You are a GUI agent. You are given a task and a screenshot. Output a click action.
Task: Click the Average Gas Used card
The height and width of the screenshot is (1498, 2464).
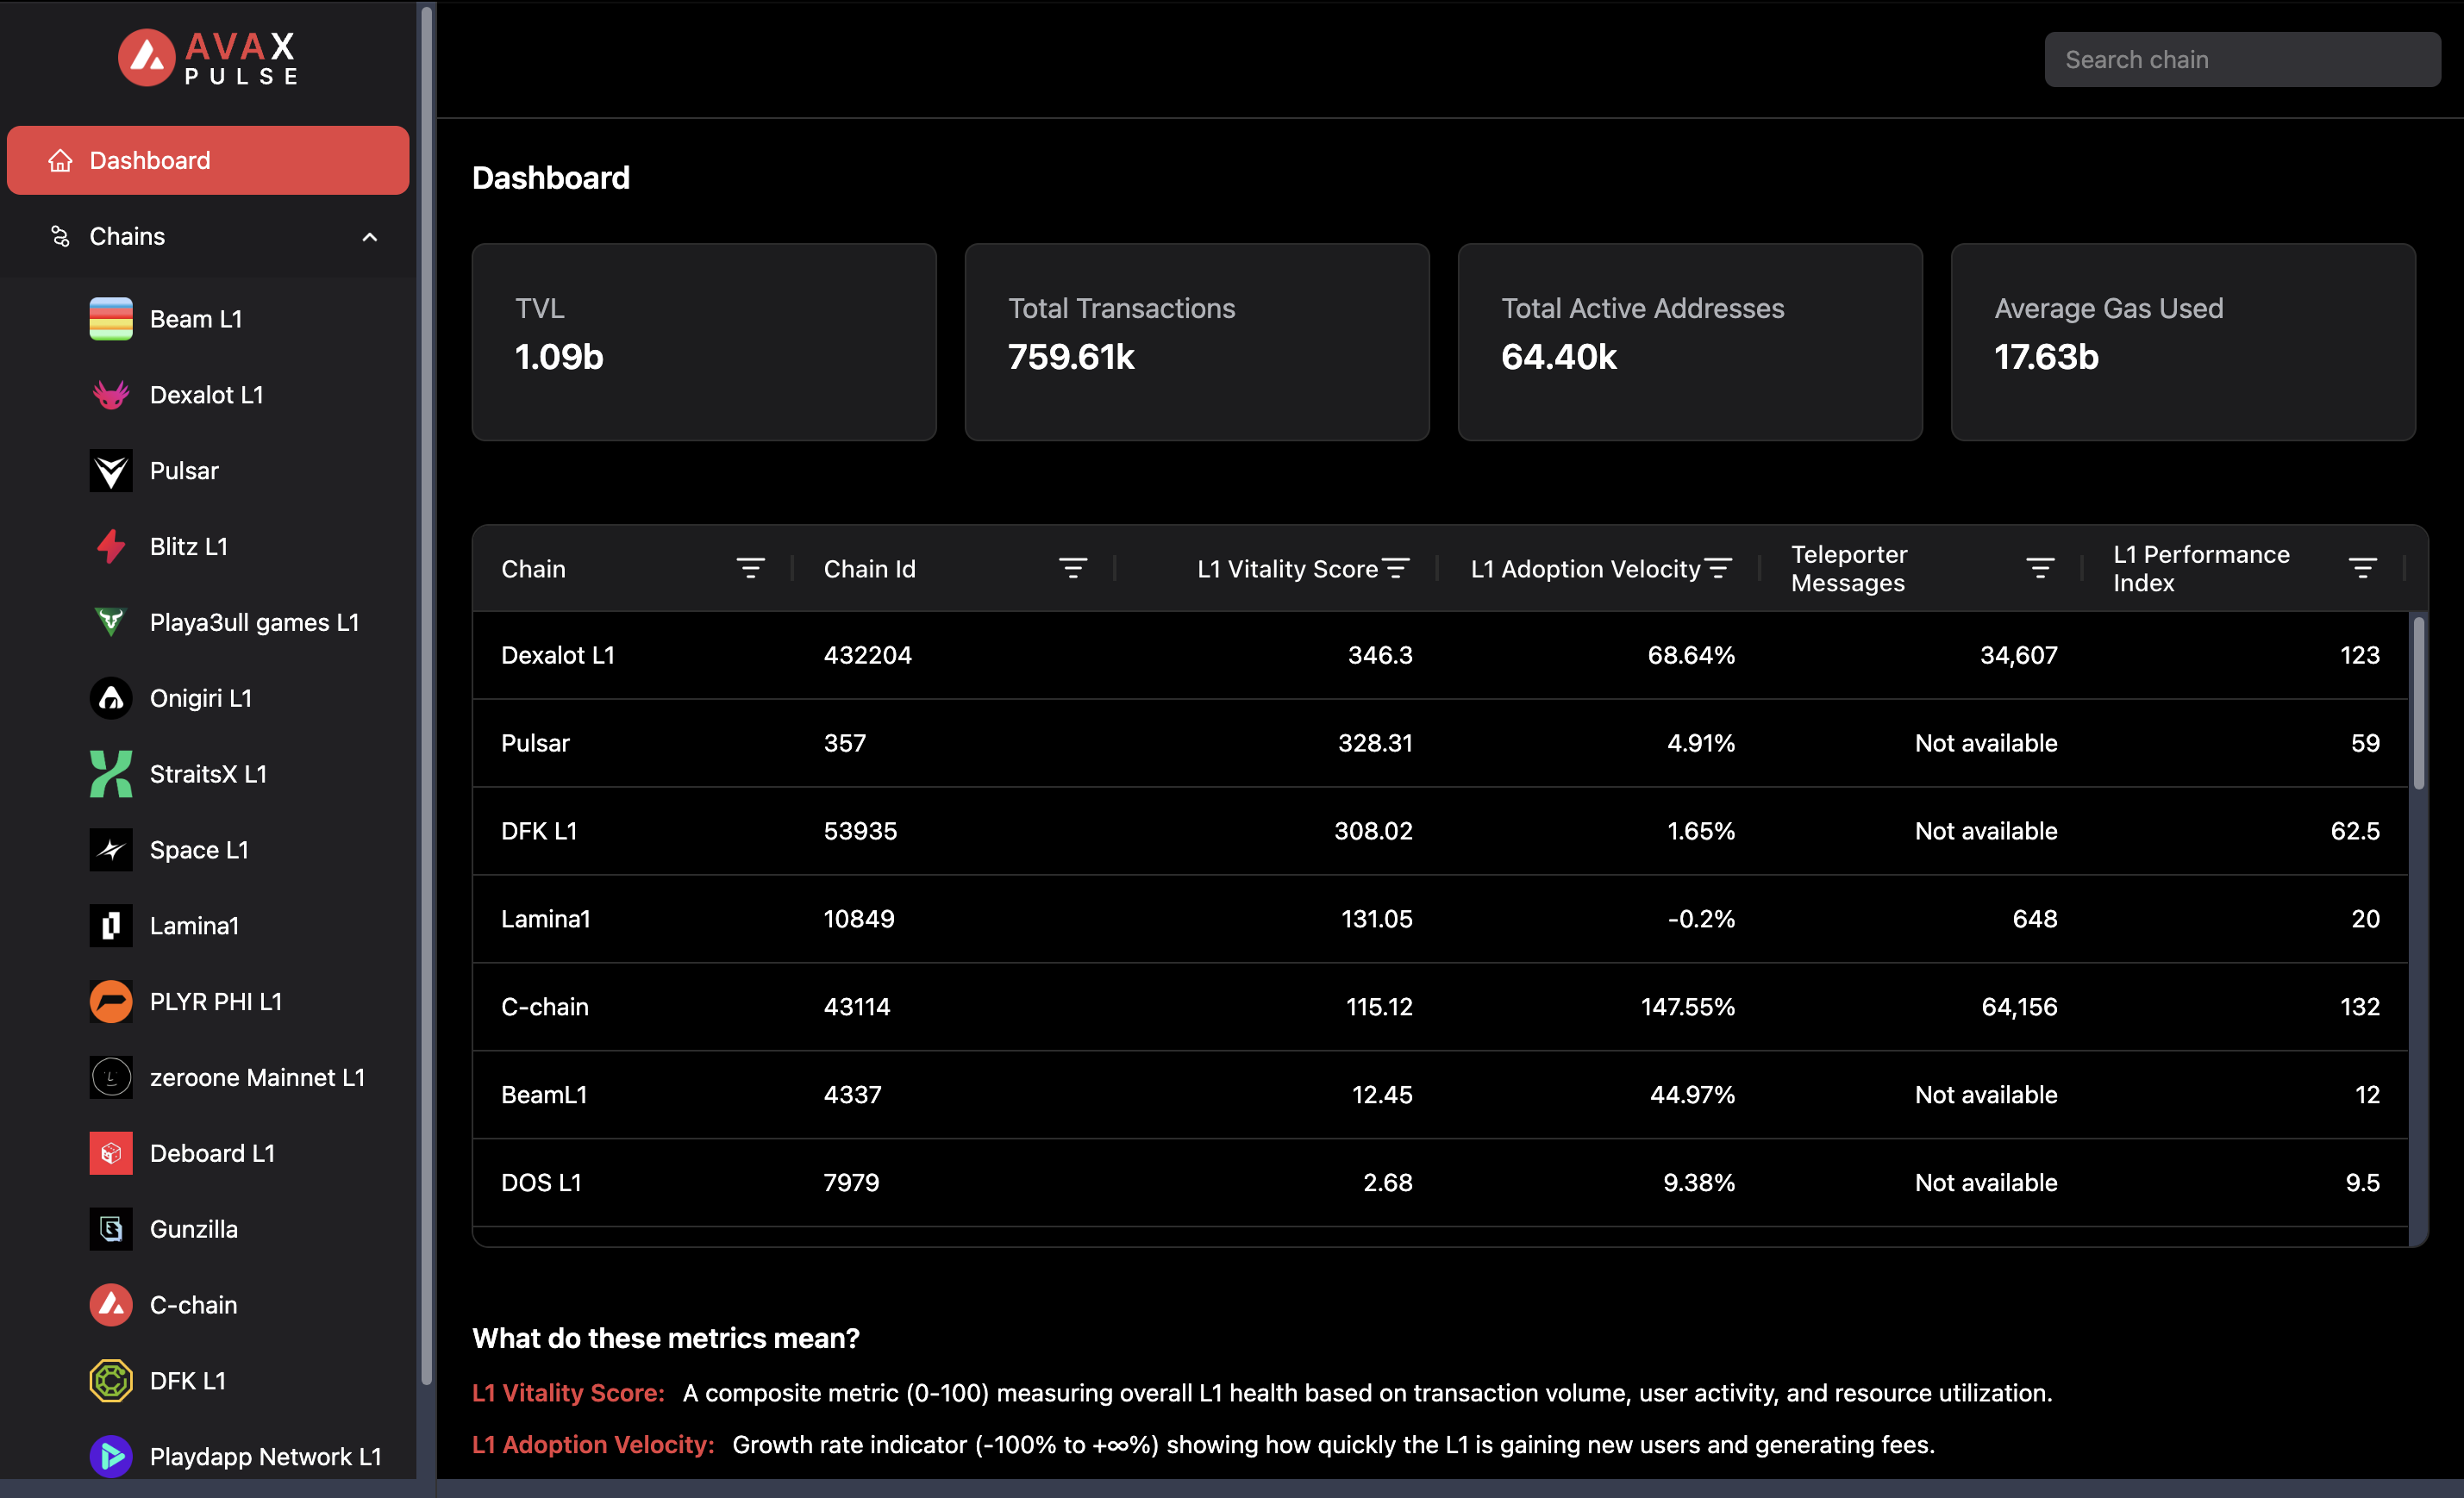(2183, 342)
